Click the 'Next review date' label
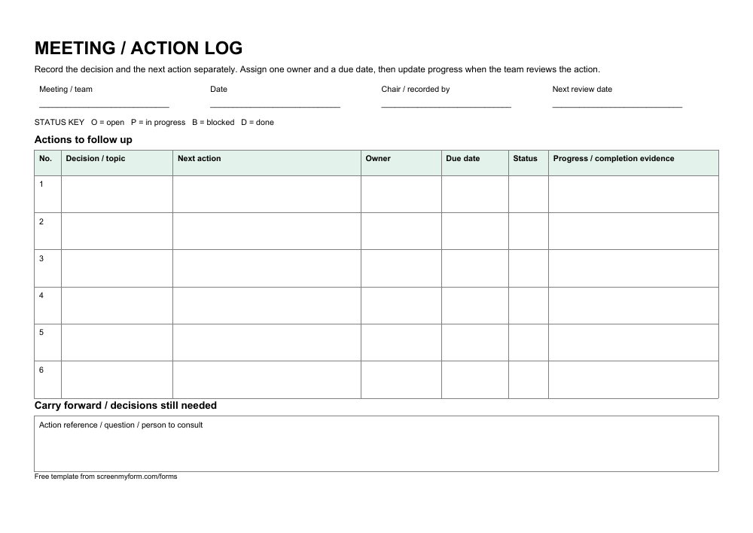 tap(582, 90)
